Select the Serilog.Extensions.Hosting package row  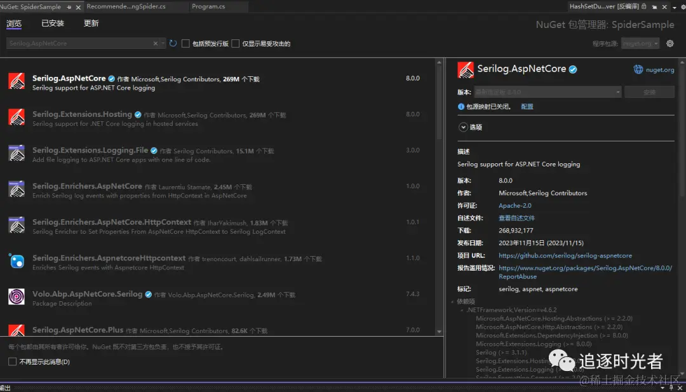tap(218, 118)
